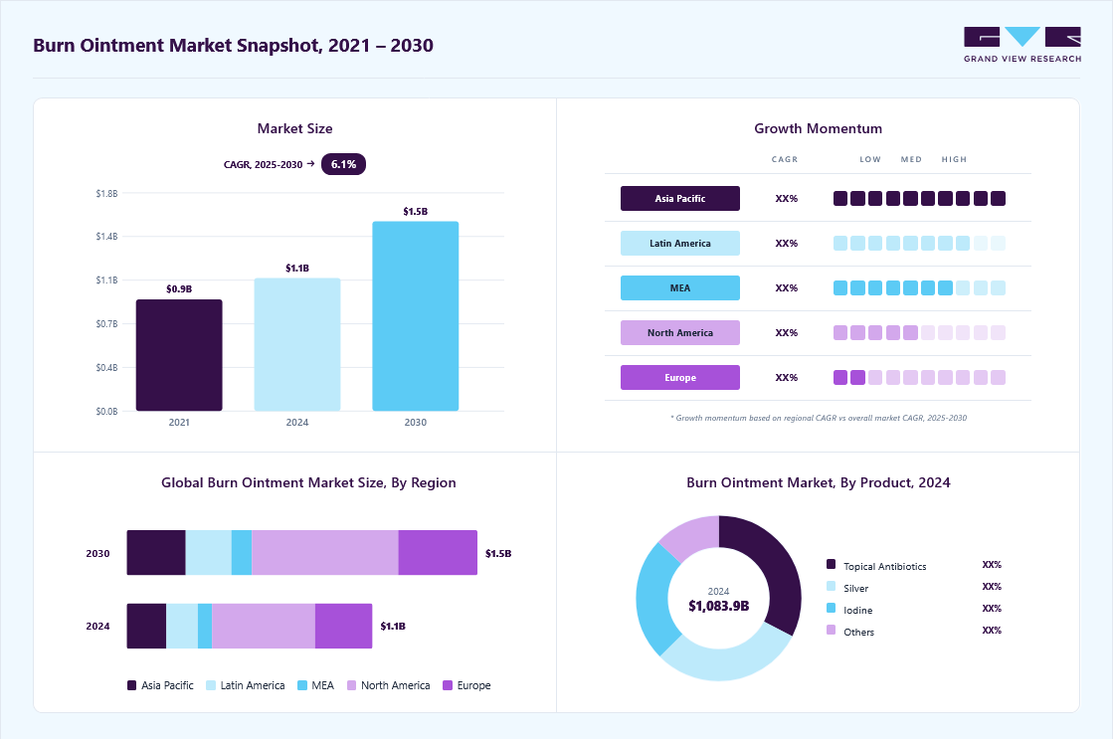Viewport: 1114px width, 739px height.
Task: Click the Latin America legend swatch below region chart
Action: pos(211,685)
